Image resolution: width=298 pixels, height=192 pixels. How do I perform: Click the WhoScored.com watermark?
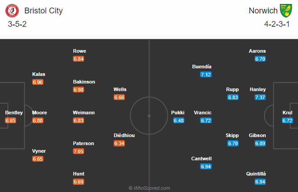(x=149, y=188)
